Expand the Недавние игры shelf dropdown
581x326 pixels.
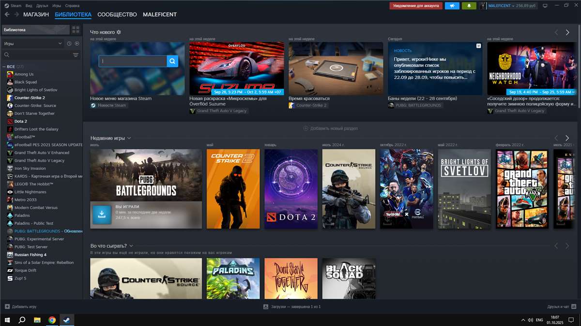(x=129, y=138)
